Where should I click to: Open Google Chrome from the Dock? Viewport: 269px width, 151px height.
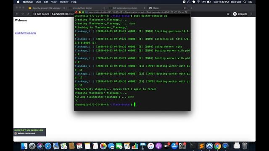217,146
